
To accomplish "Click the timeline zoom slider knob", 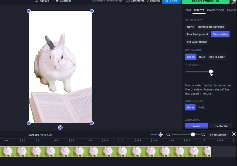I will (x=193, y=134).
